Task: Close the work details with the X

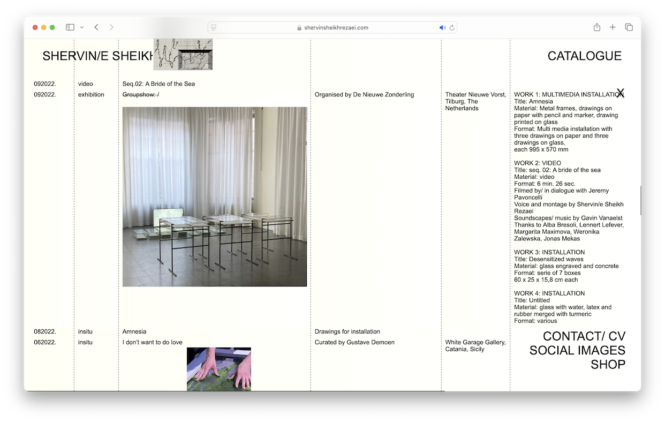Action: click(620, 93)
